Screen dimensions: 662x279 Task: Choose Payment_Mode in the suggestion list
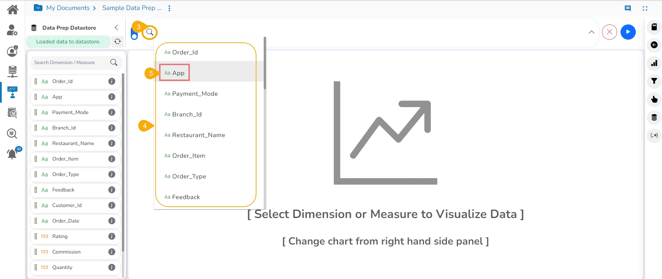pos(195,94)
